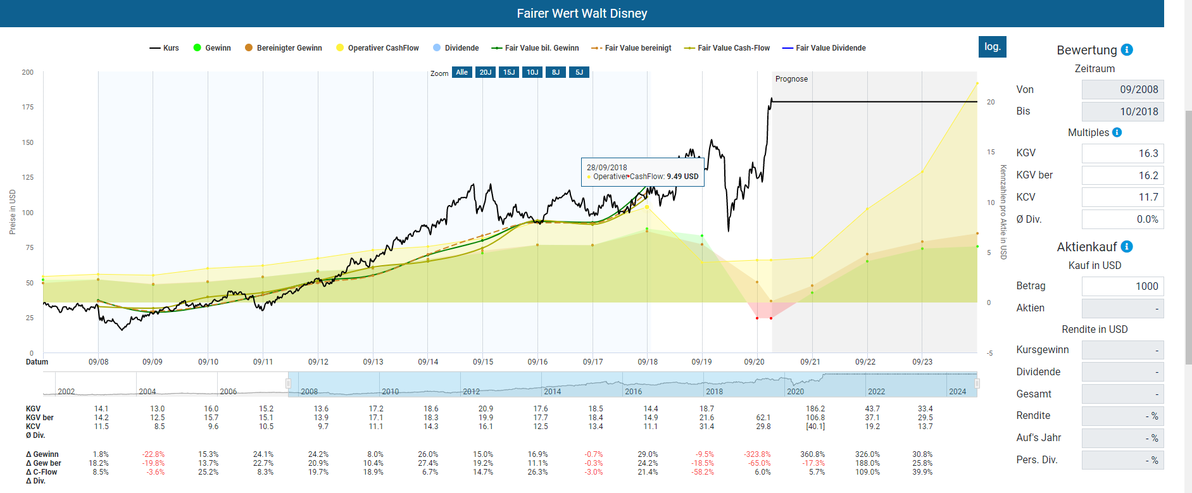The height and width of the screenshot is (493, 1192).
Task: Hide the Fair Value bereinigt line
Action: click(632, 48)
